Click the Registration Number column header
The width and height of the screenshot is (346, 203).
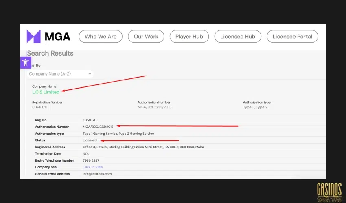(x=48, y=102)
